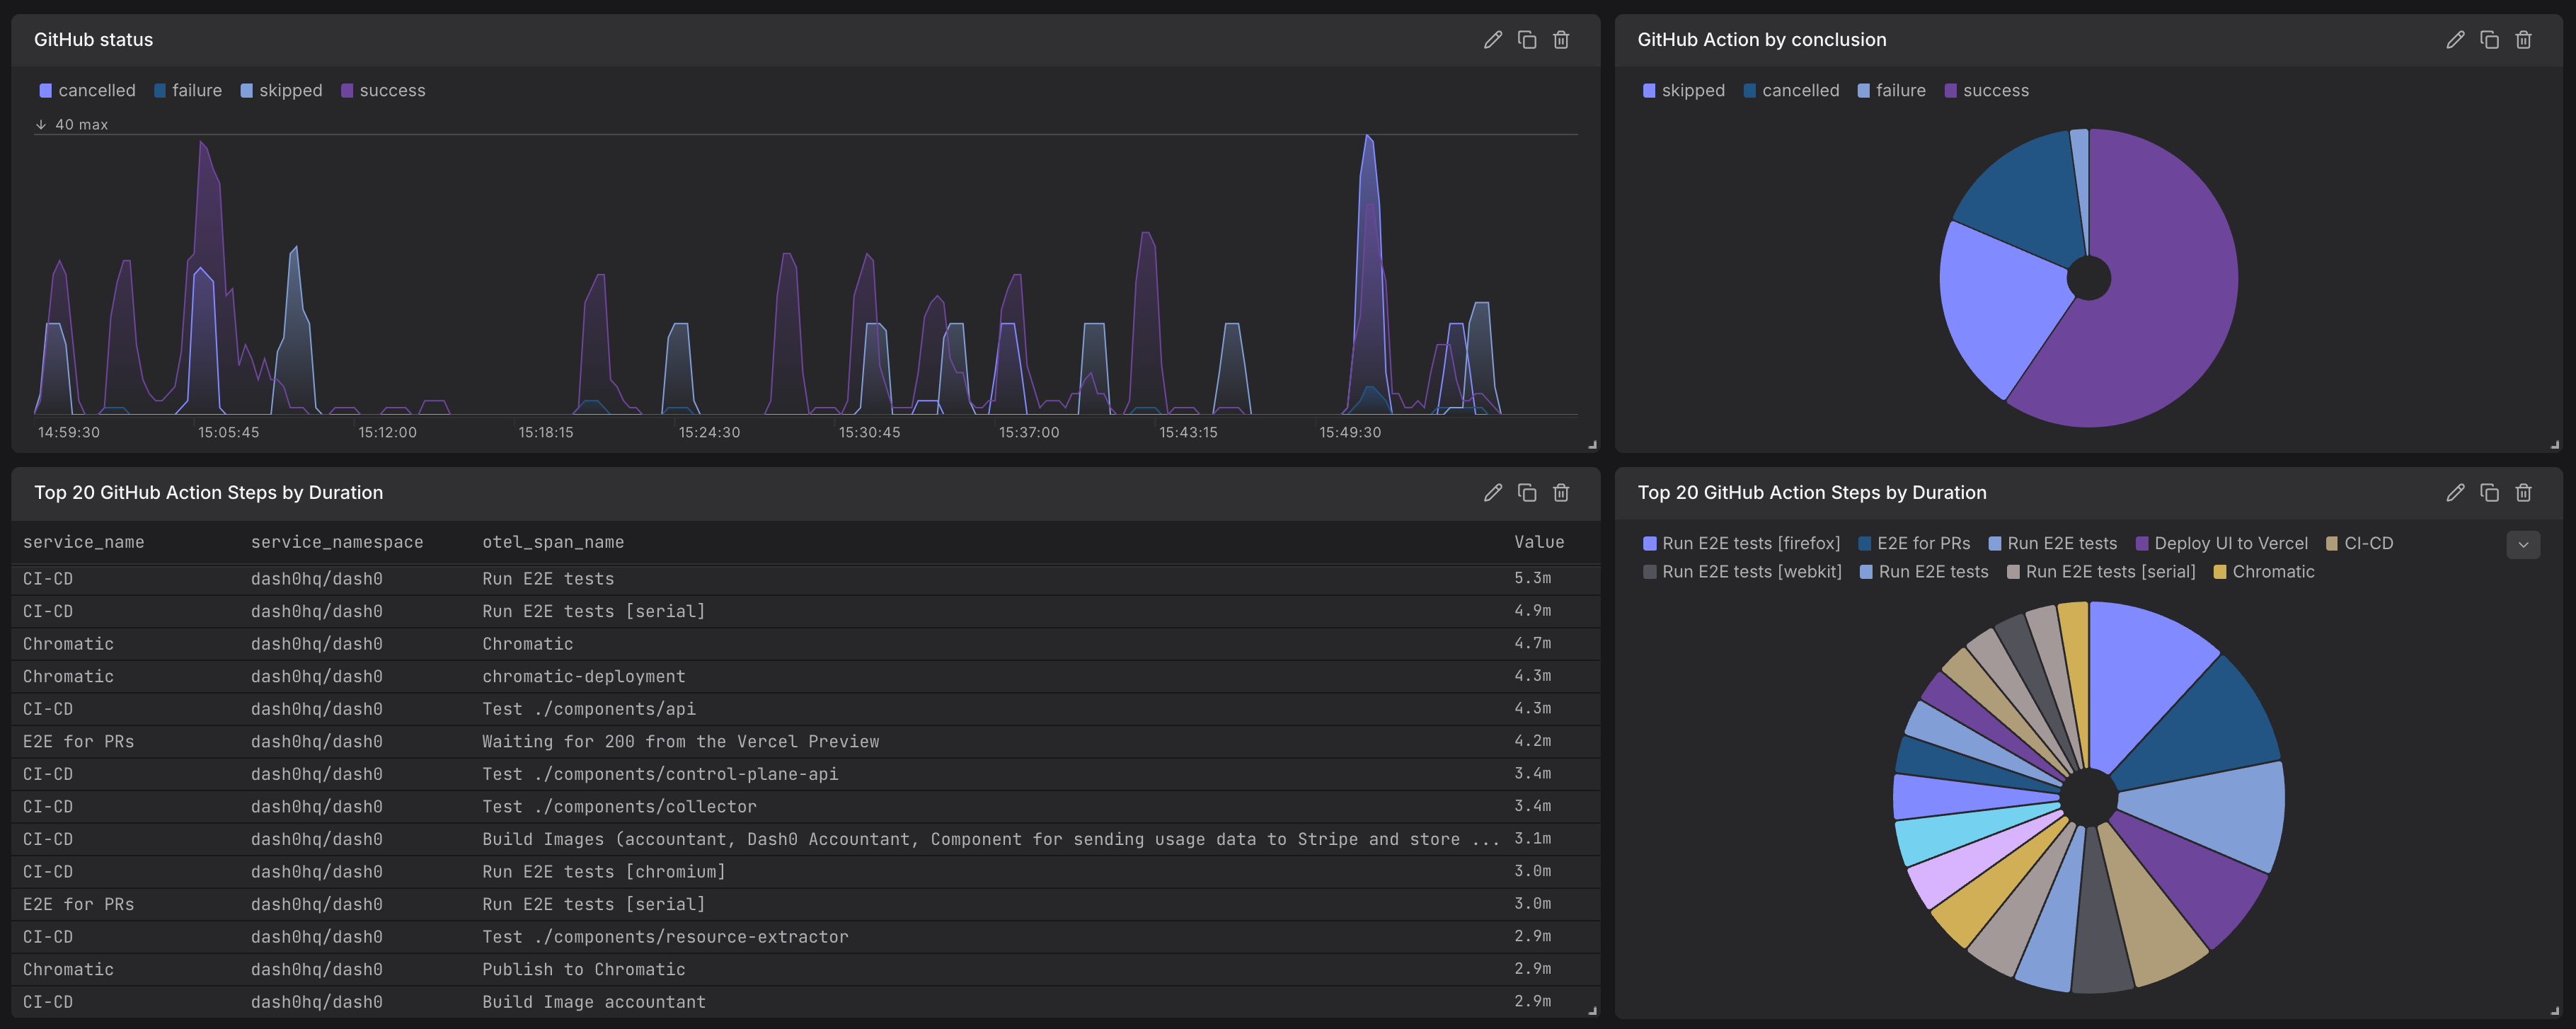Select the Chromatic chromatic-deployment table row
The height and width of the screenshot is (1029, 2576).
tap(583, 677)
